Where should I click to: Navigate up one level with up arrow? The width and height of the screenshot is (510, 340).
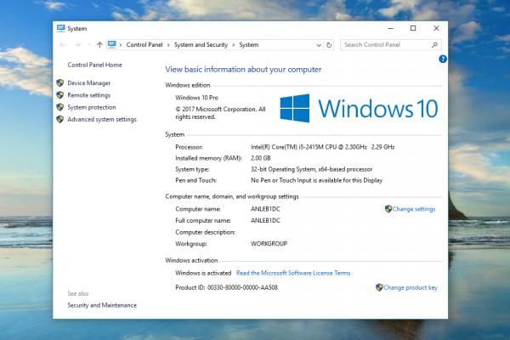click(x=99, y=45)
